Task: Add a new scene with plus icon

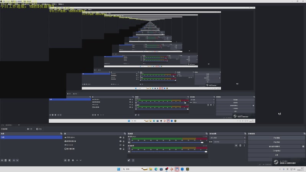Action: point(2,160)
